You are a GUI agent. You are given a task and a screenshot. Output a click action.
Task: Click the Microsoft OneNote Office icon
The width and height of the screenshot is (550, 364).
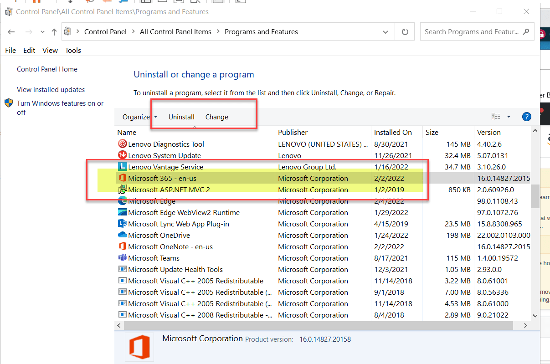[122, 246]
